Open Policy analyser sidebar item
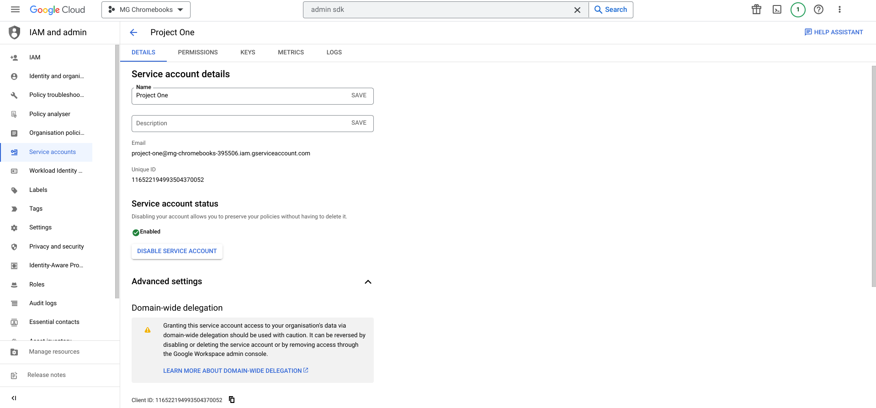 click(x=50, y=114)
